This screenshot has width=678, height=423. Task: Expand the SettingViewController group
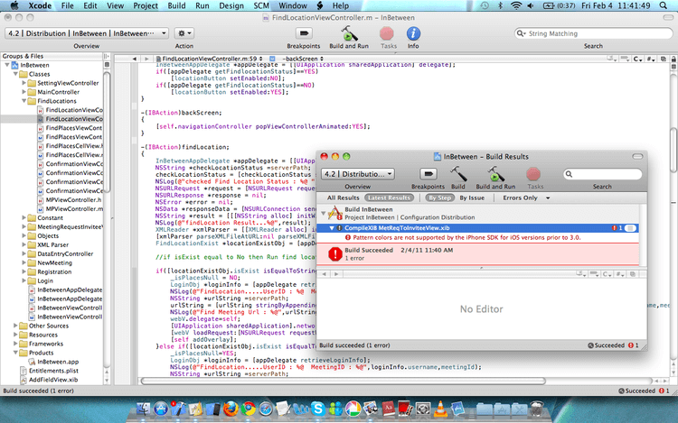(x=24, y=83)
